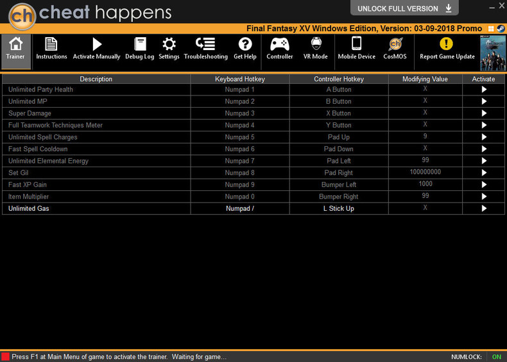Click the Keyboard Hotkey column header
The height and width of the screenshot is (362, 507).
tap(239, 79)
